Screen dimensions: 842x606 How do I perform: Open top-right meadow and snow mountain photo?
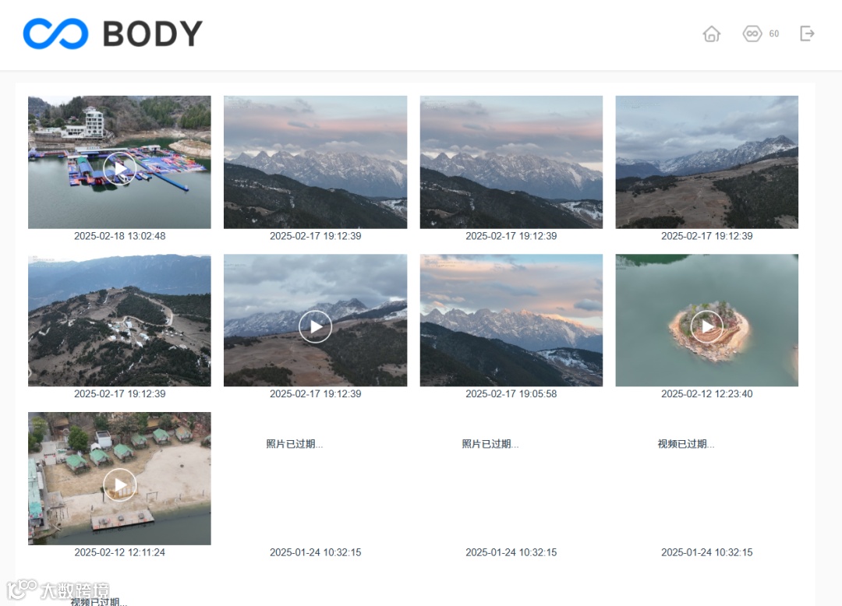[x=706, y=162]
